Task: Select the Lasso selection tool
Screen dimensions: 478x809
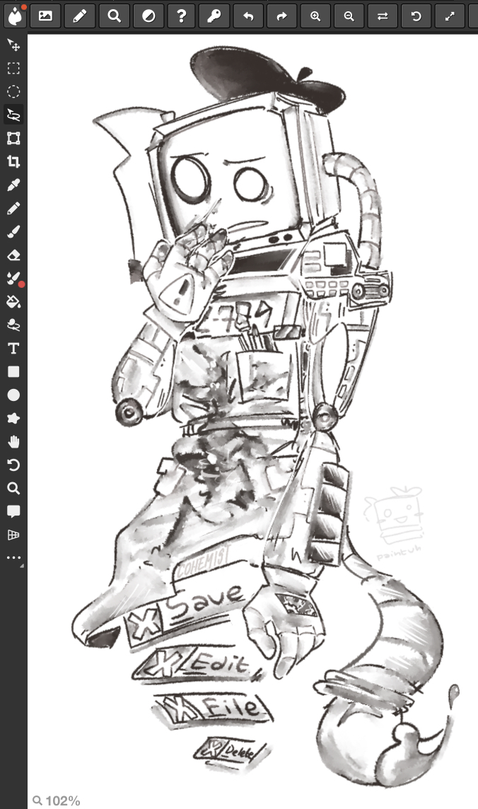Action: pos(13,115)
